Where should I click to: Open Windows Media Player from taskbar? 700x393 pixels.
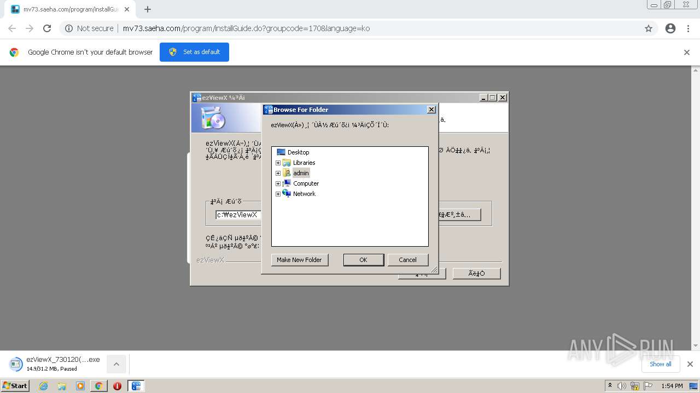pyautogui.click(x=80, y=386)
